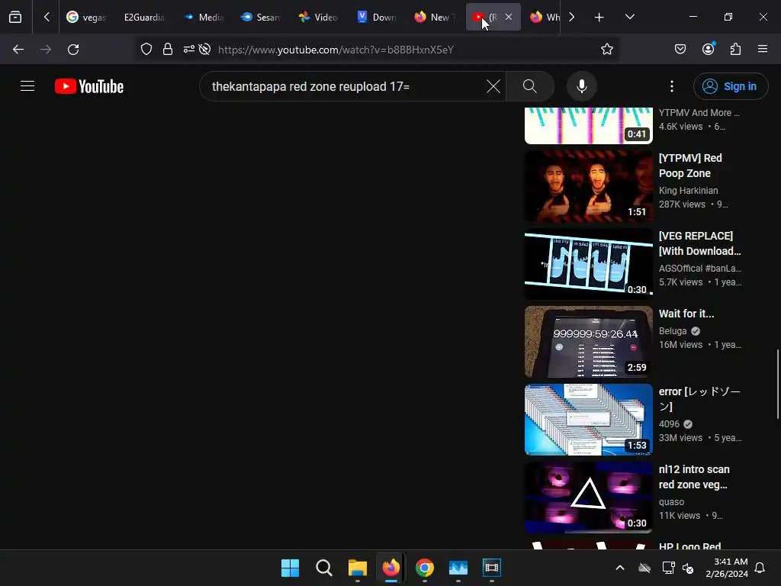Go back one page in browser
Screen dimensions: 781x586
18,50
